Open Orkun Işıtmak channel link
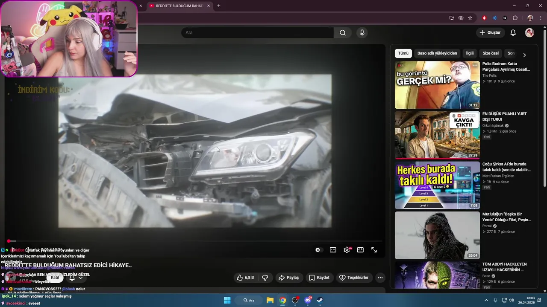Image resolution: width=547 pixels, height=307 pixels. 493,126
